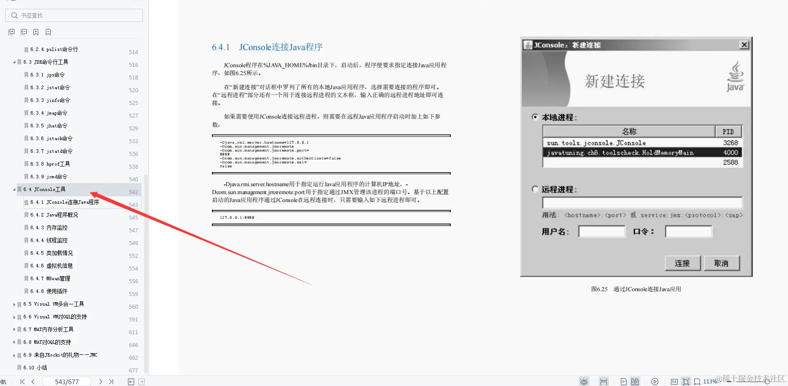Toggle eye protection mode icon

coord(584,382)
